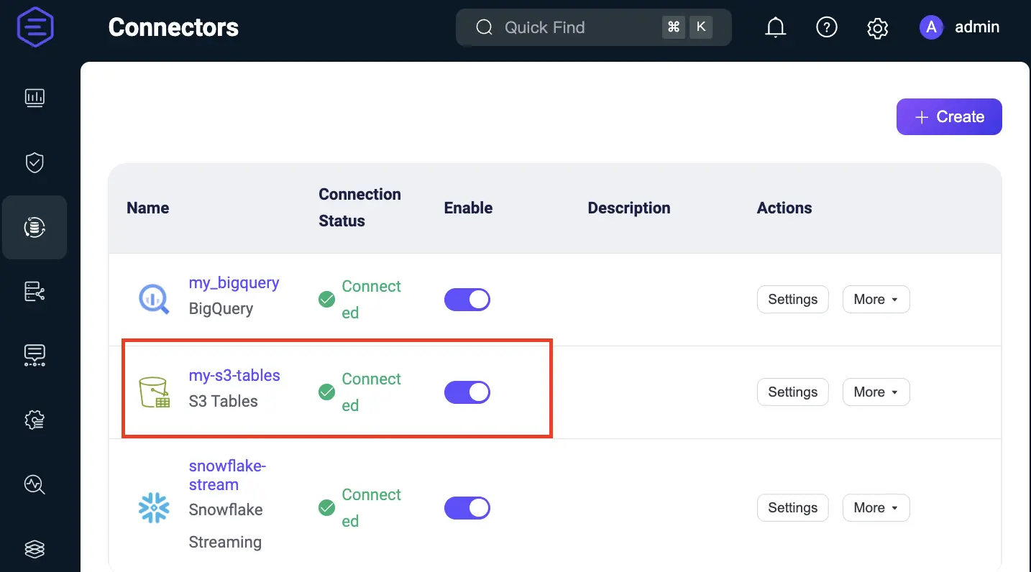Open settings gear in top bar
Screen dimensions: 1031x572
(x=877, y=28)
